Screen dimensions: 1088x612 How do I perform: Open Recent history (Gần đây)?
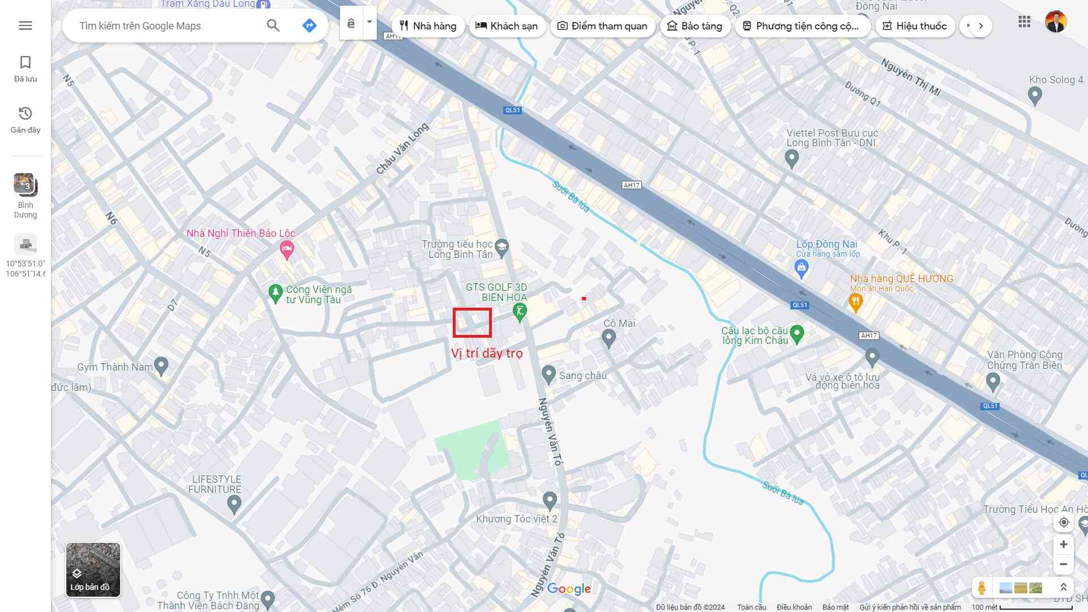[25, 120]
